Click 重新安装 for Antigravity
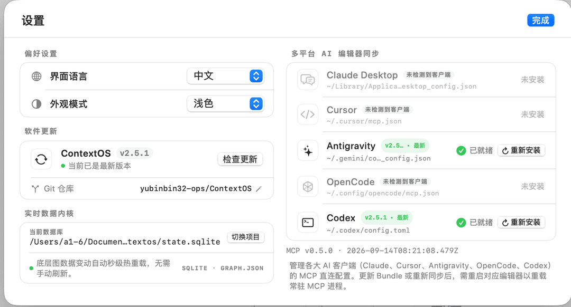This screenshot has height=307, width=571. (x=521, y=150)
